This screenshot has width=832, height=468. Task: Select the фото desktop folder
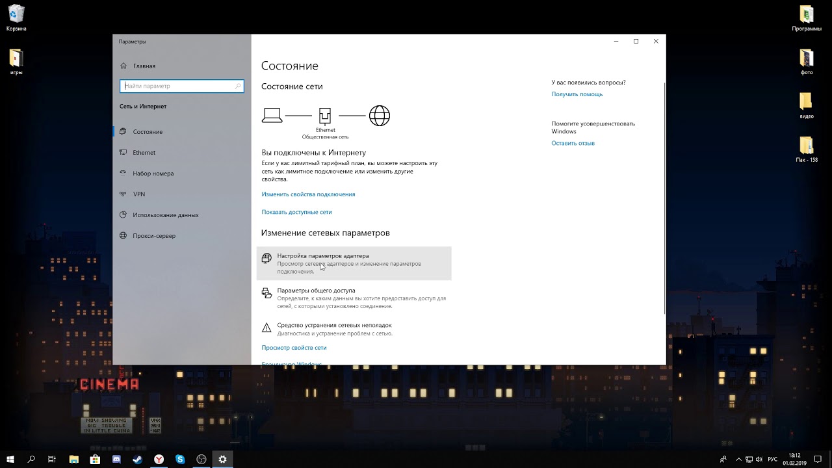coord(806,62)
